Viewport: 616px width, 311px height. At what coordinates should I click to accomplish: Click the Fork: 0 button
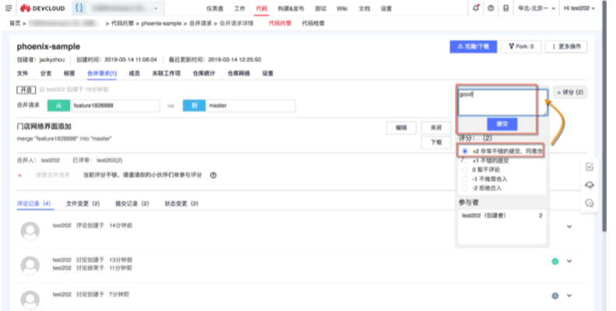pyautogui.click(x=521, y=47)
